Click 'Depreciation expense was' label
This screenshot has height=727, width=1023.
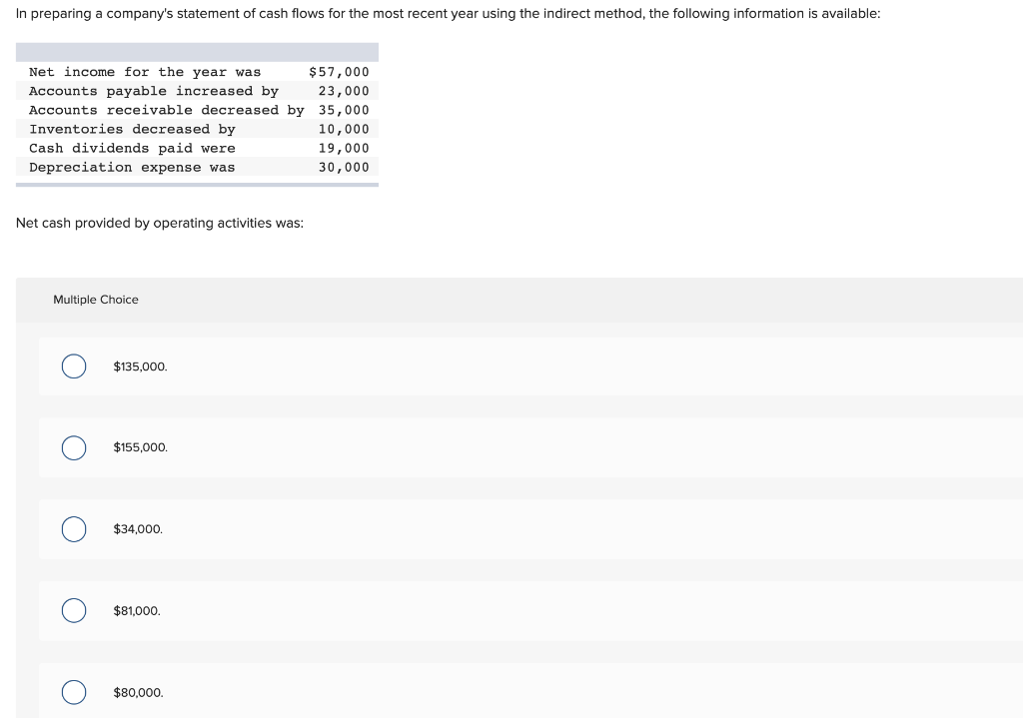[x=132, y=168]
